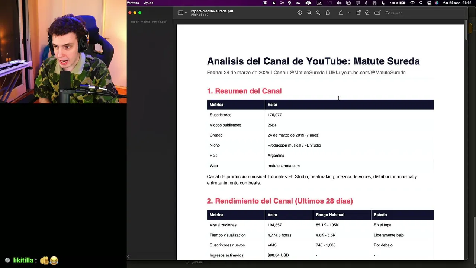The image size is (476, 268).
Task: Open the battery status indicator
Action: (399, 3)
